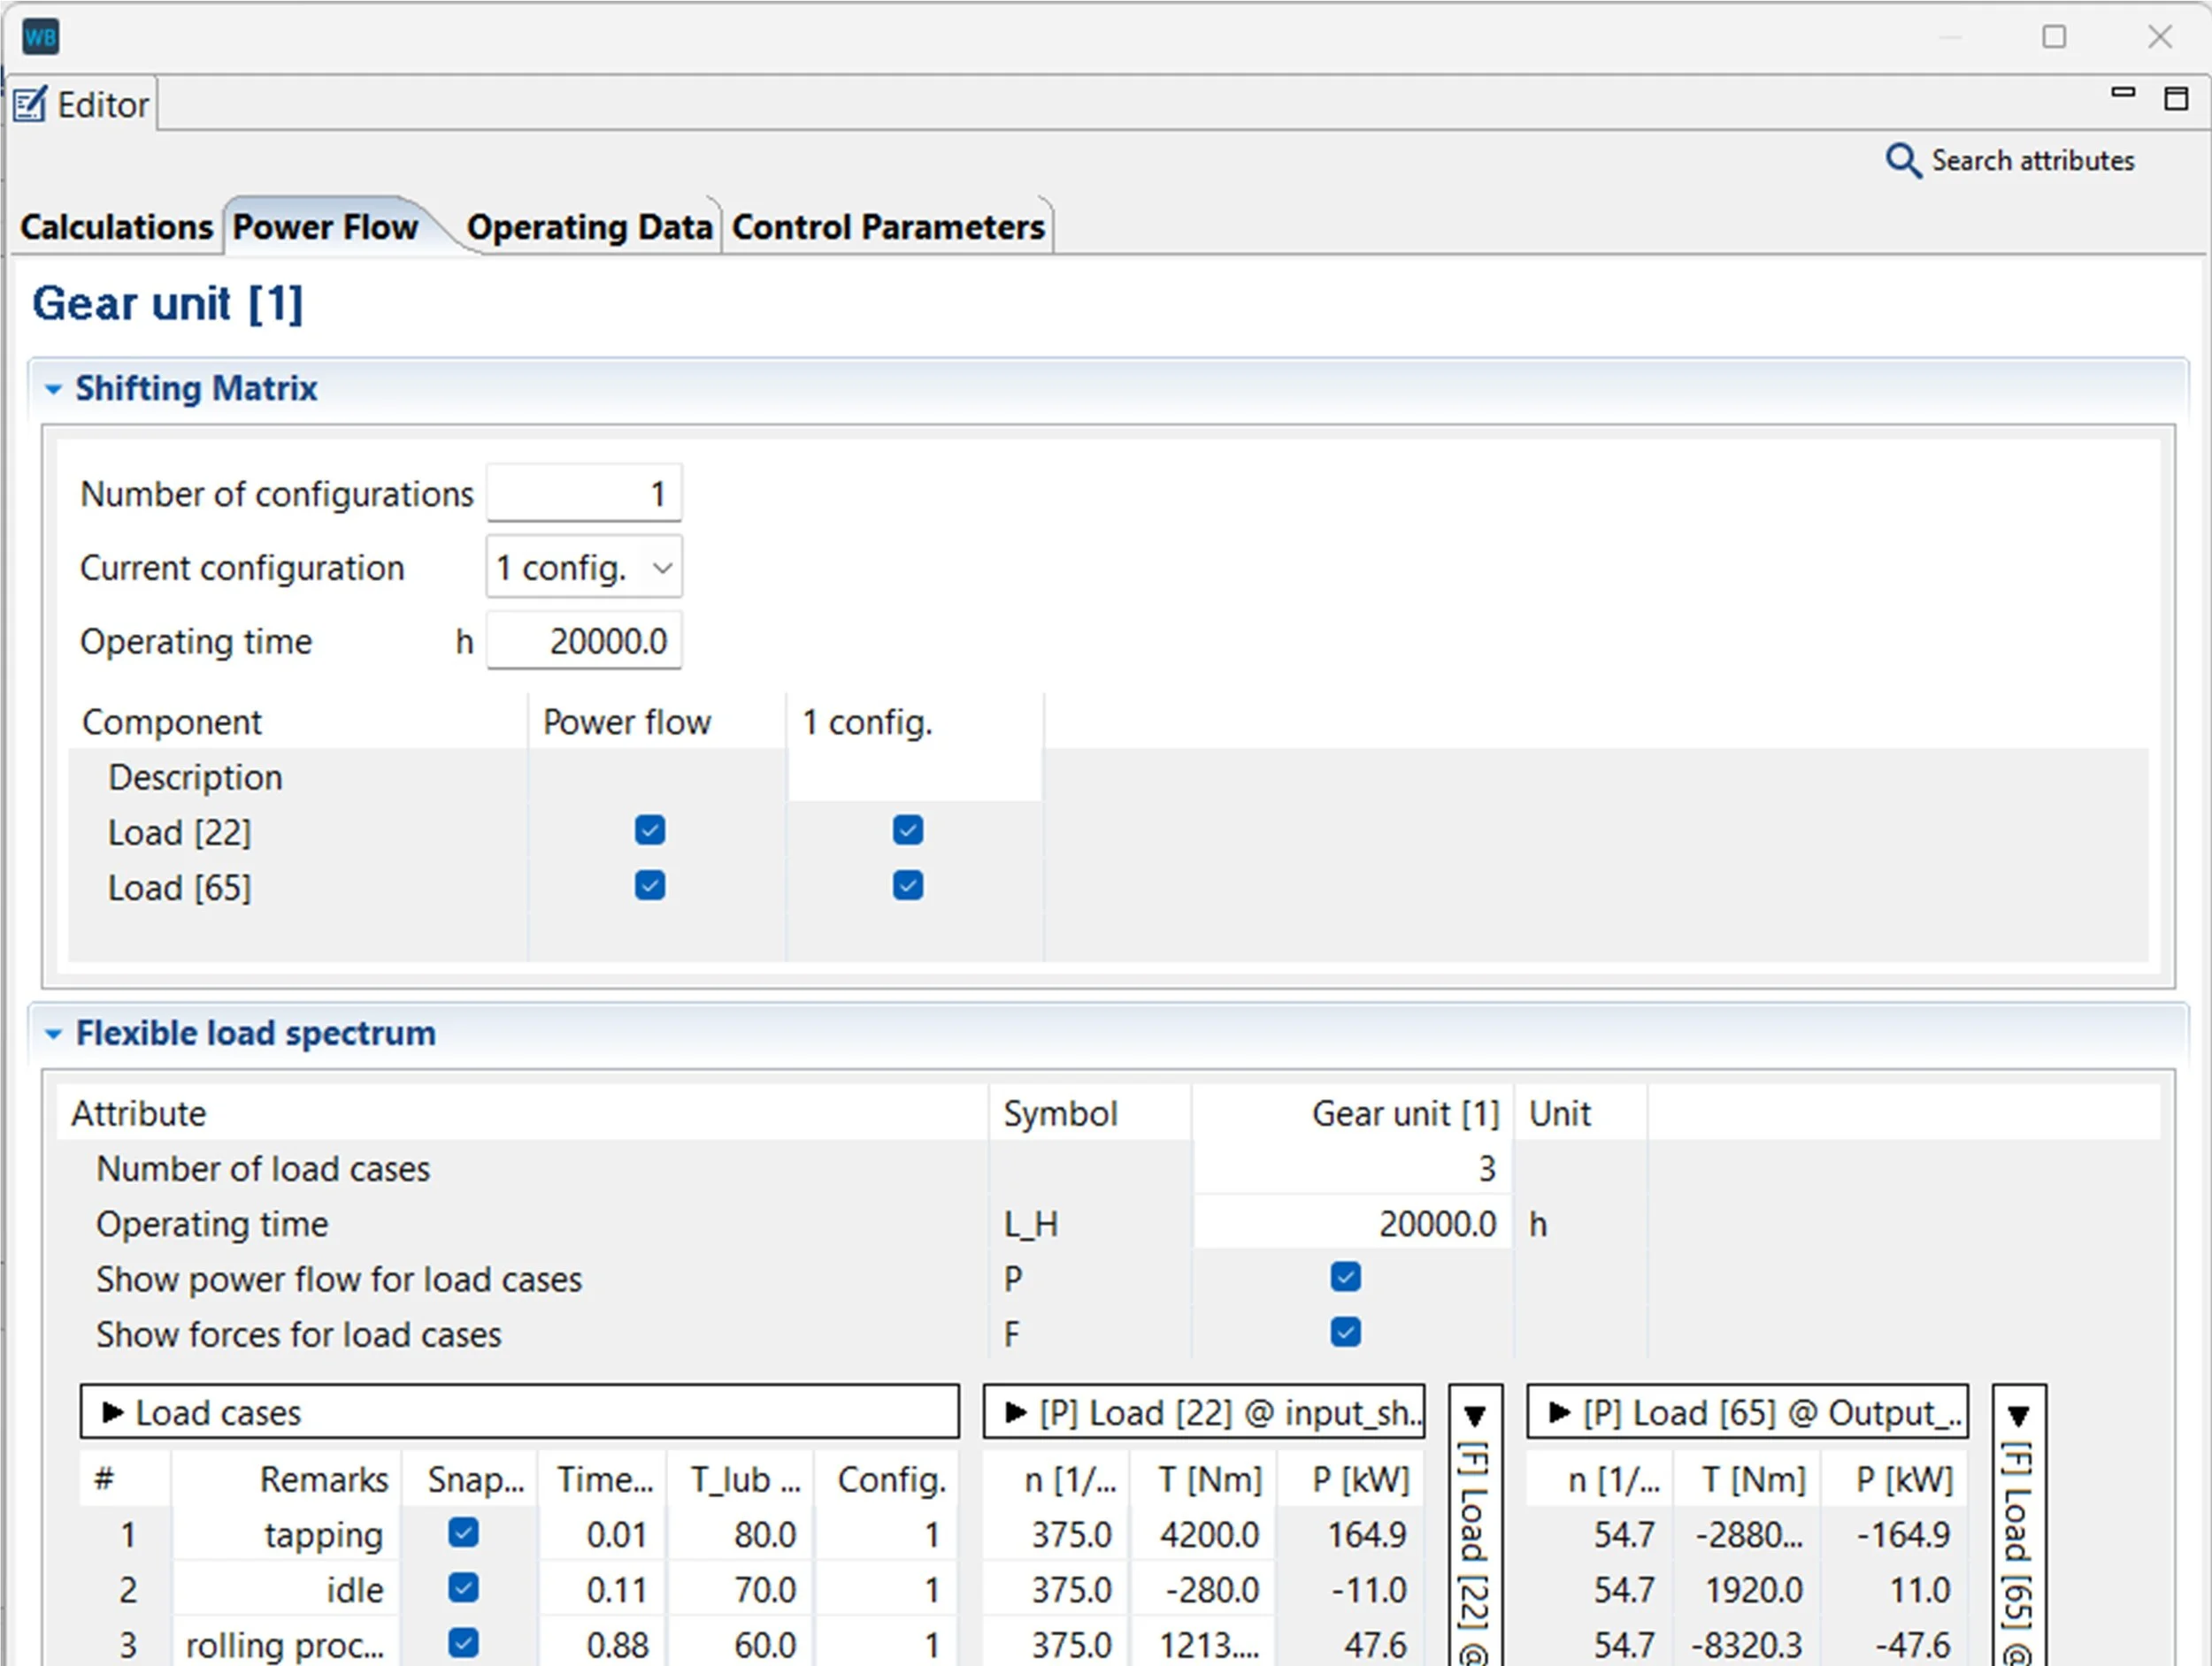Screen dimensions: 2212x1666
Task: Collapse the Shifting Matrix section
Action: click(x=54, y=389)
